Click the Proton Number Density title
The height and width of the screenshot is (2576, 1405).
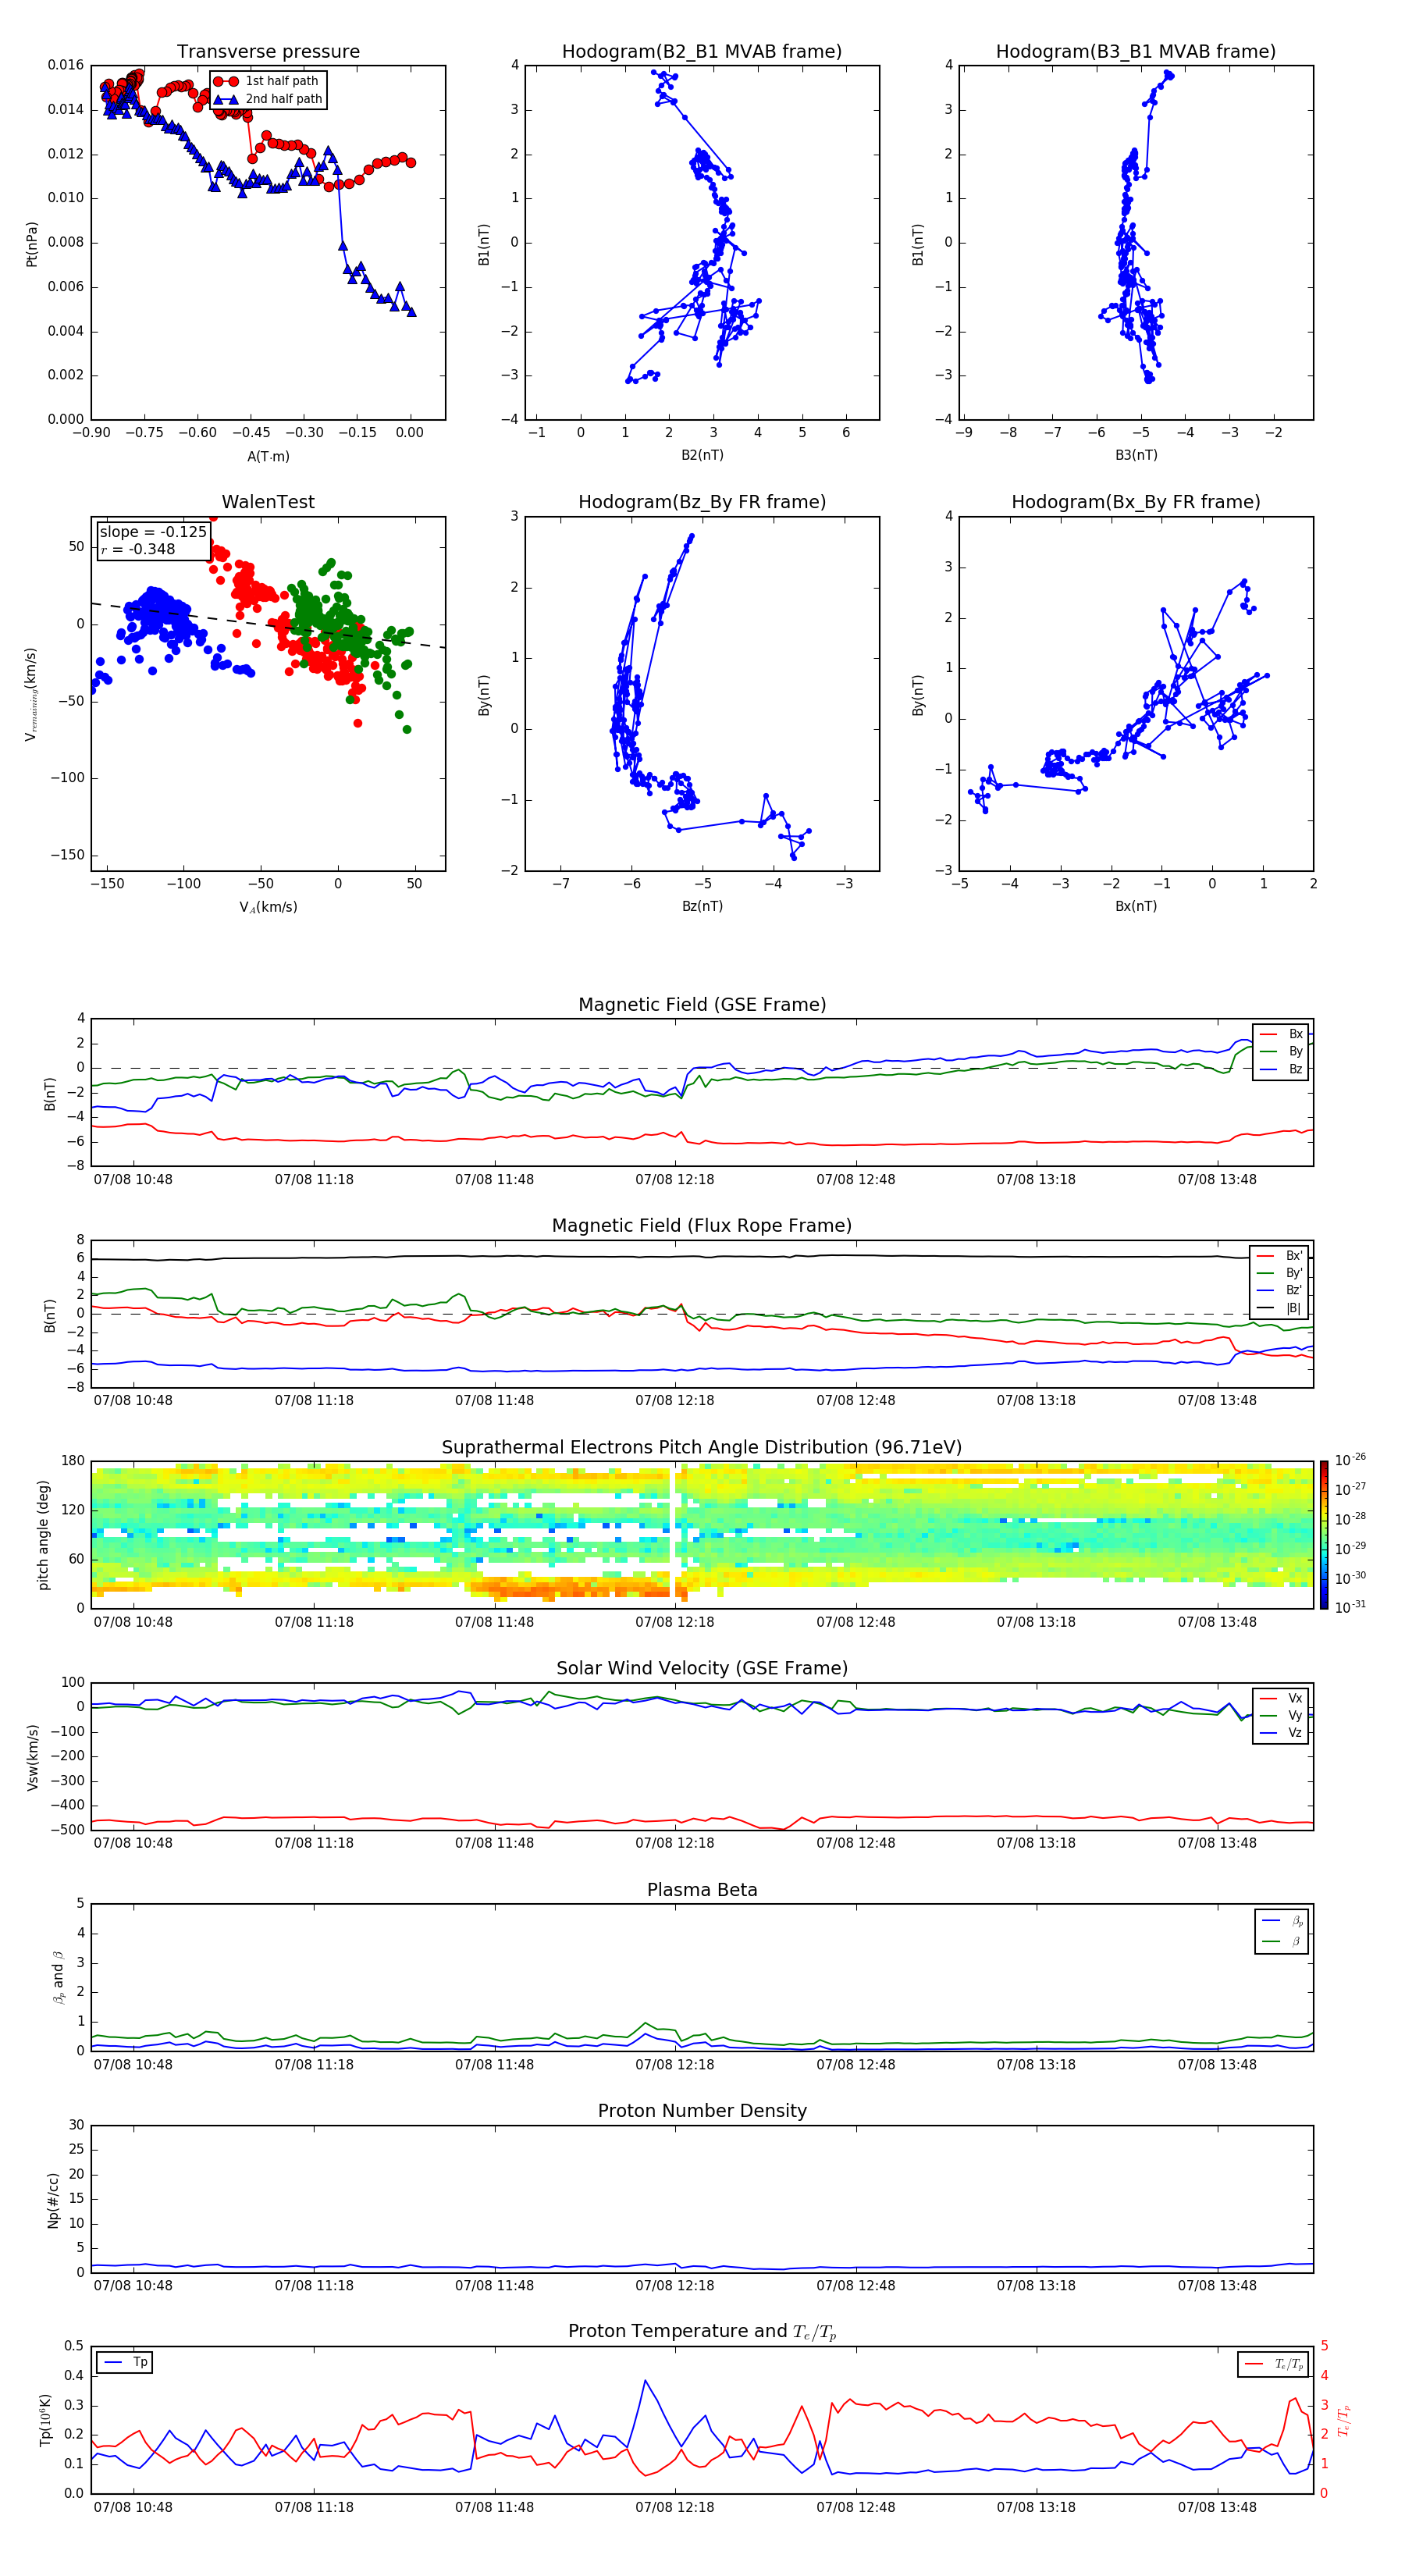[x=702, y=2111]
